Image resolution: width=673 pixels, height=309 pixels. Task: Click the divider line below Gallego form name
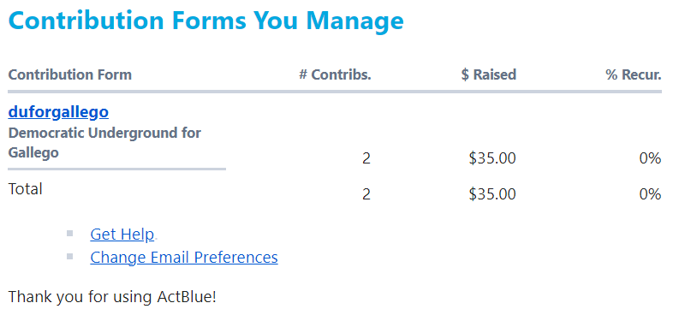click(x=116, y=169)
